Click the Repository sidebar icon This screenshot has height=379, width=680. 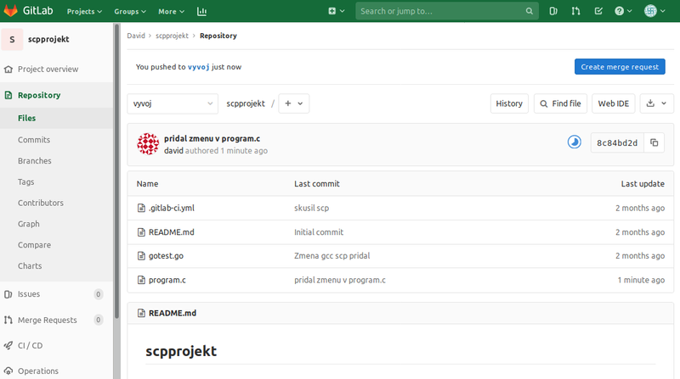tap(8, 95)
